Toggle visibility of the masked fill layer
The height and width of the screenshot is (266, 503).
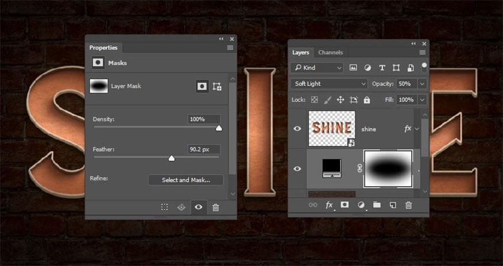click(297, 168)
